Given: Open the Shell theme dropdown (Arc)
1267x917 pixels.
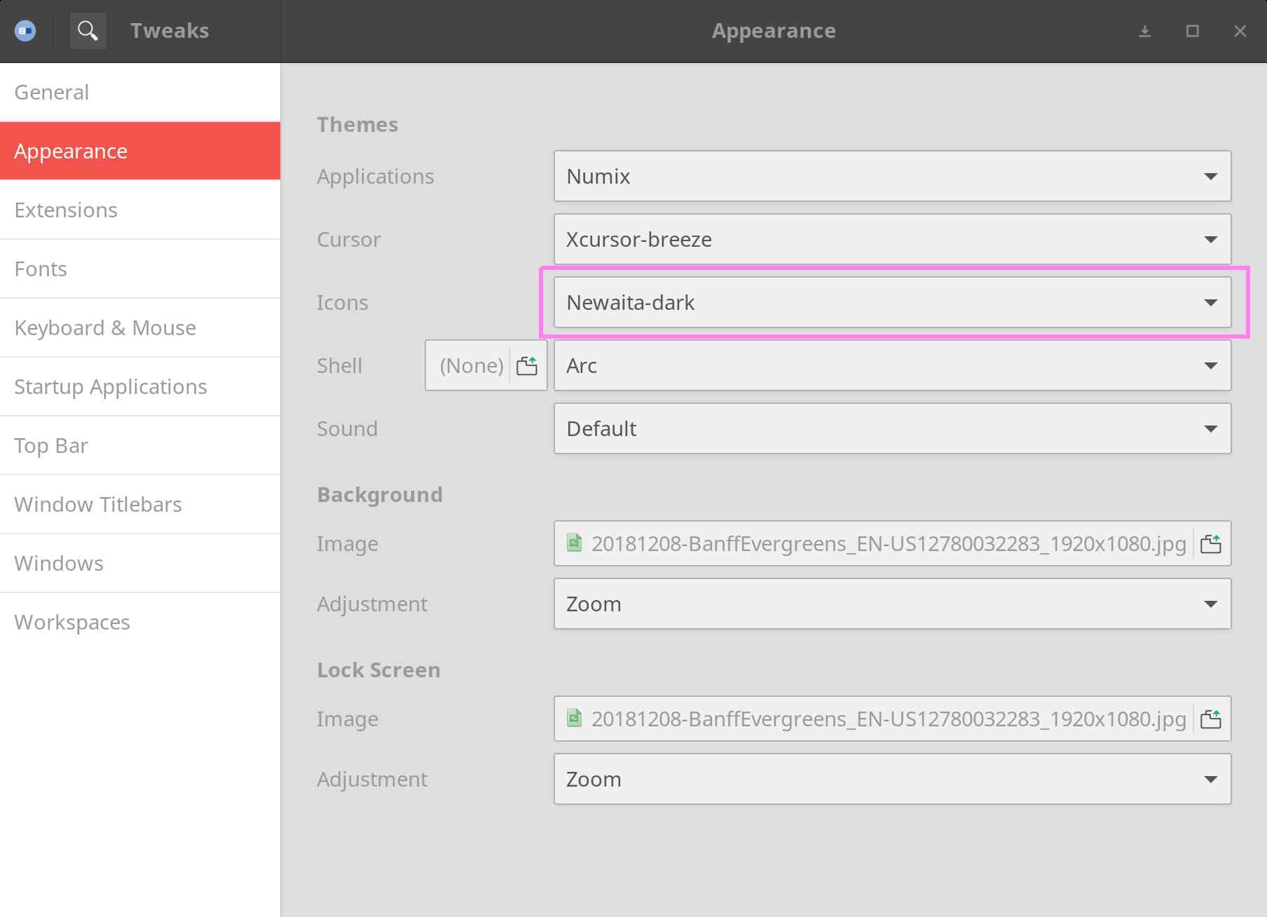Looking at the screenshot, I should coord(892,365).
